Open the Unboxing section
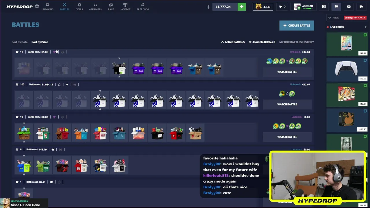The width and height of the screenshot is (370, 208). (x=47, y=7)
